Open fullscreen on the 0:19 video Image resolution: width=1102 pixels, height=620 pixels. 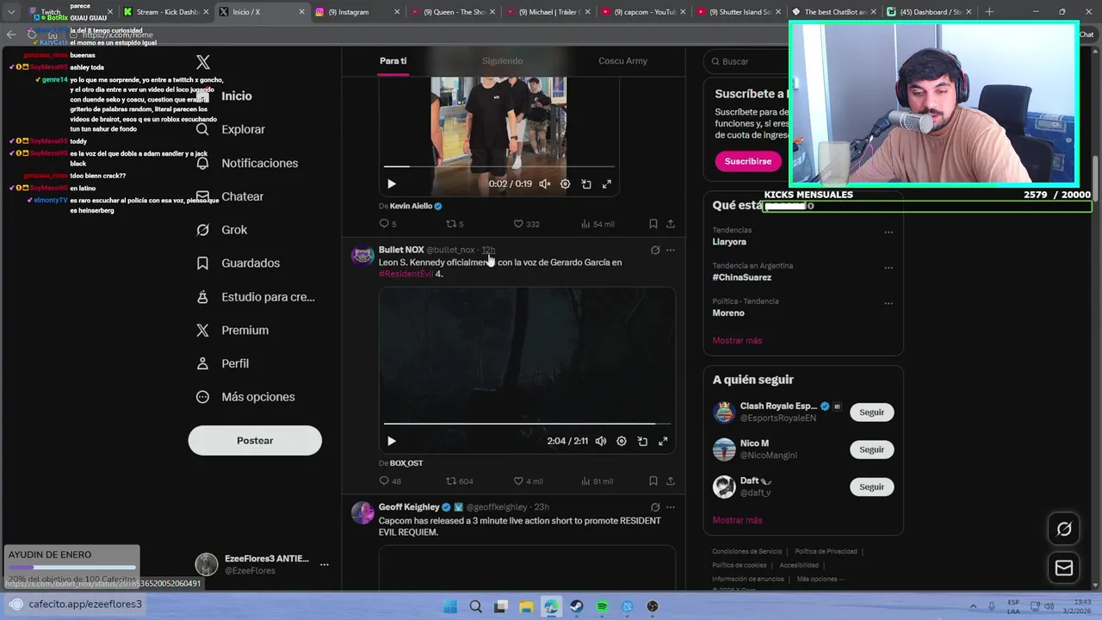[607, 183]
